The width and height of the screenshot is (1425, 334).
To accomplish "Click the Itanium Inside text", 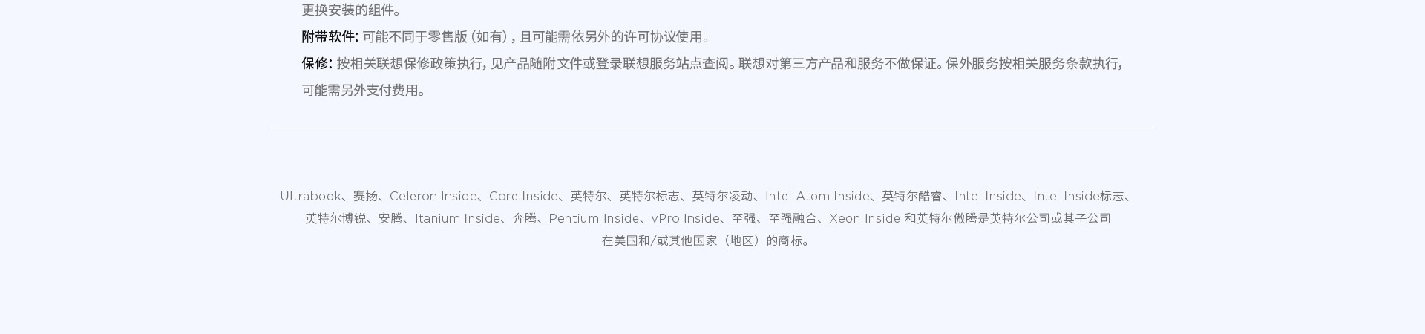I will pyautogui.click(x=457, y=219).
